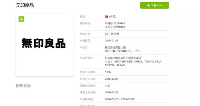Click RYOHIN KEIKAKU CO., LTD. text
Viewport: 200px width, 106px height.
123,51
